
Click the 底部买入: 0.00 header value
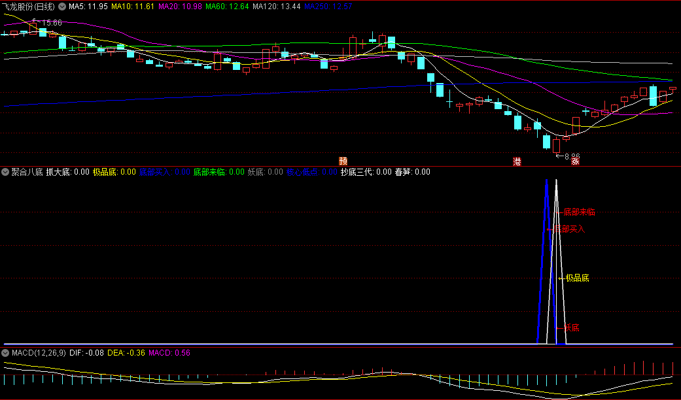click(165, 172)
